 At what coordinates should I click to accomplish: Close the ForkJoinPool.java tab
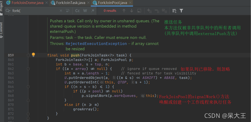click(130, 3)
